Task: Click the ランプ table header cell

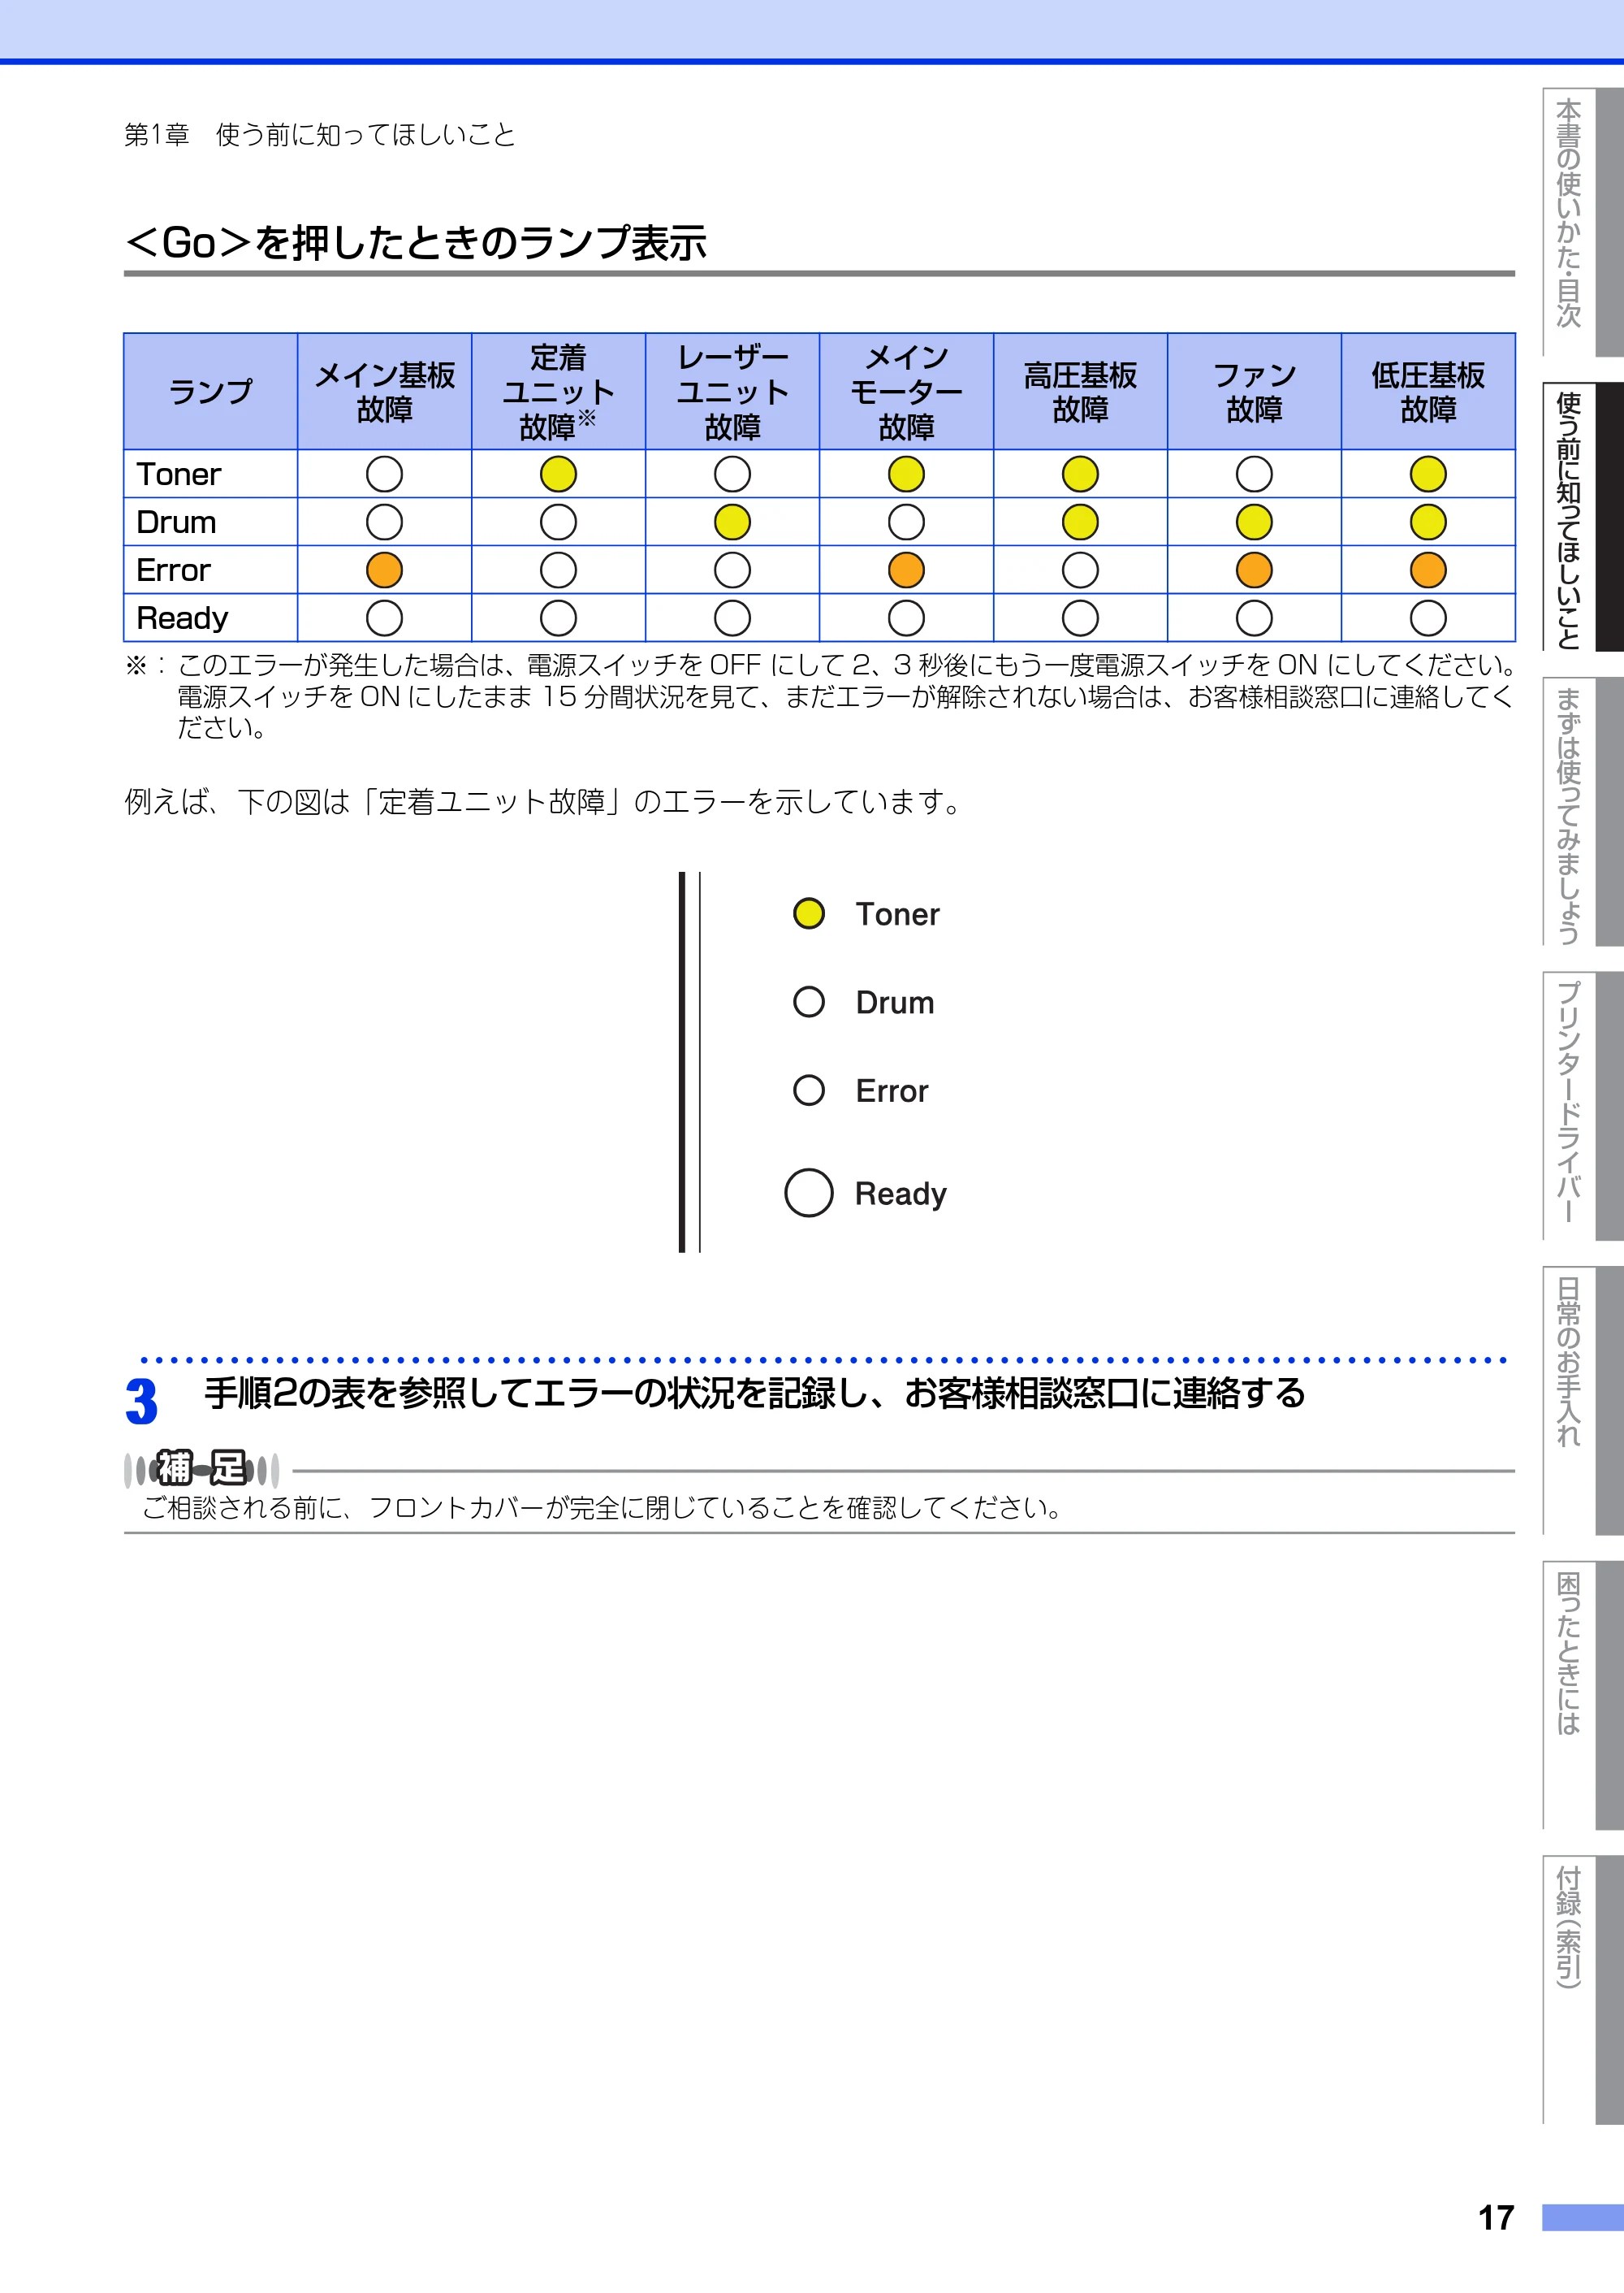Action: (210, 391)
